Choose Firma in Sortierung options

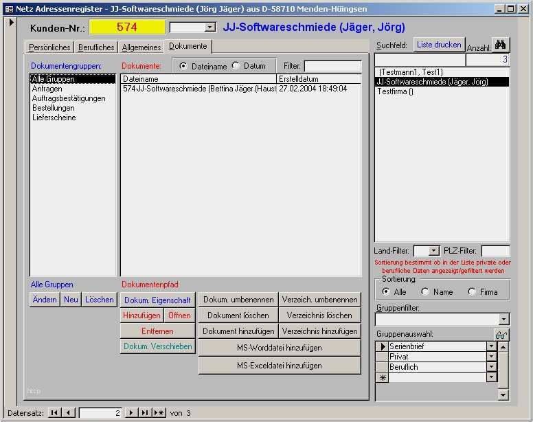[471, 292]
